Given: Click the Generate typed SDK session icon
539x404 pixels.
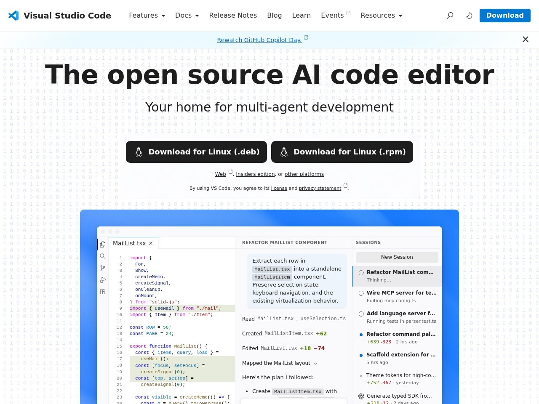Looking at the screenshot, I should click(x=361, y=396).
